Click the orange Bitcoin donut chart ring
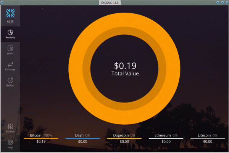229x153 pixels. click(124, 20)
